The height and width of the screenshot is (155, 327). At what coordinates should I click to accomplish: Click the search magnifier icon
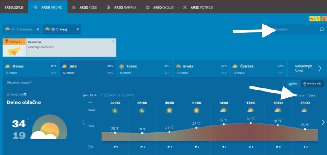[322, 29]
